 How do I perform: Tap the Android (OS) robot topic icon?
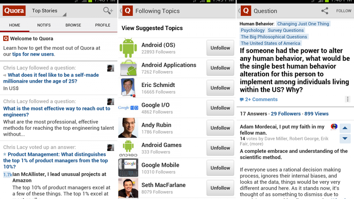128,48
